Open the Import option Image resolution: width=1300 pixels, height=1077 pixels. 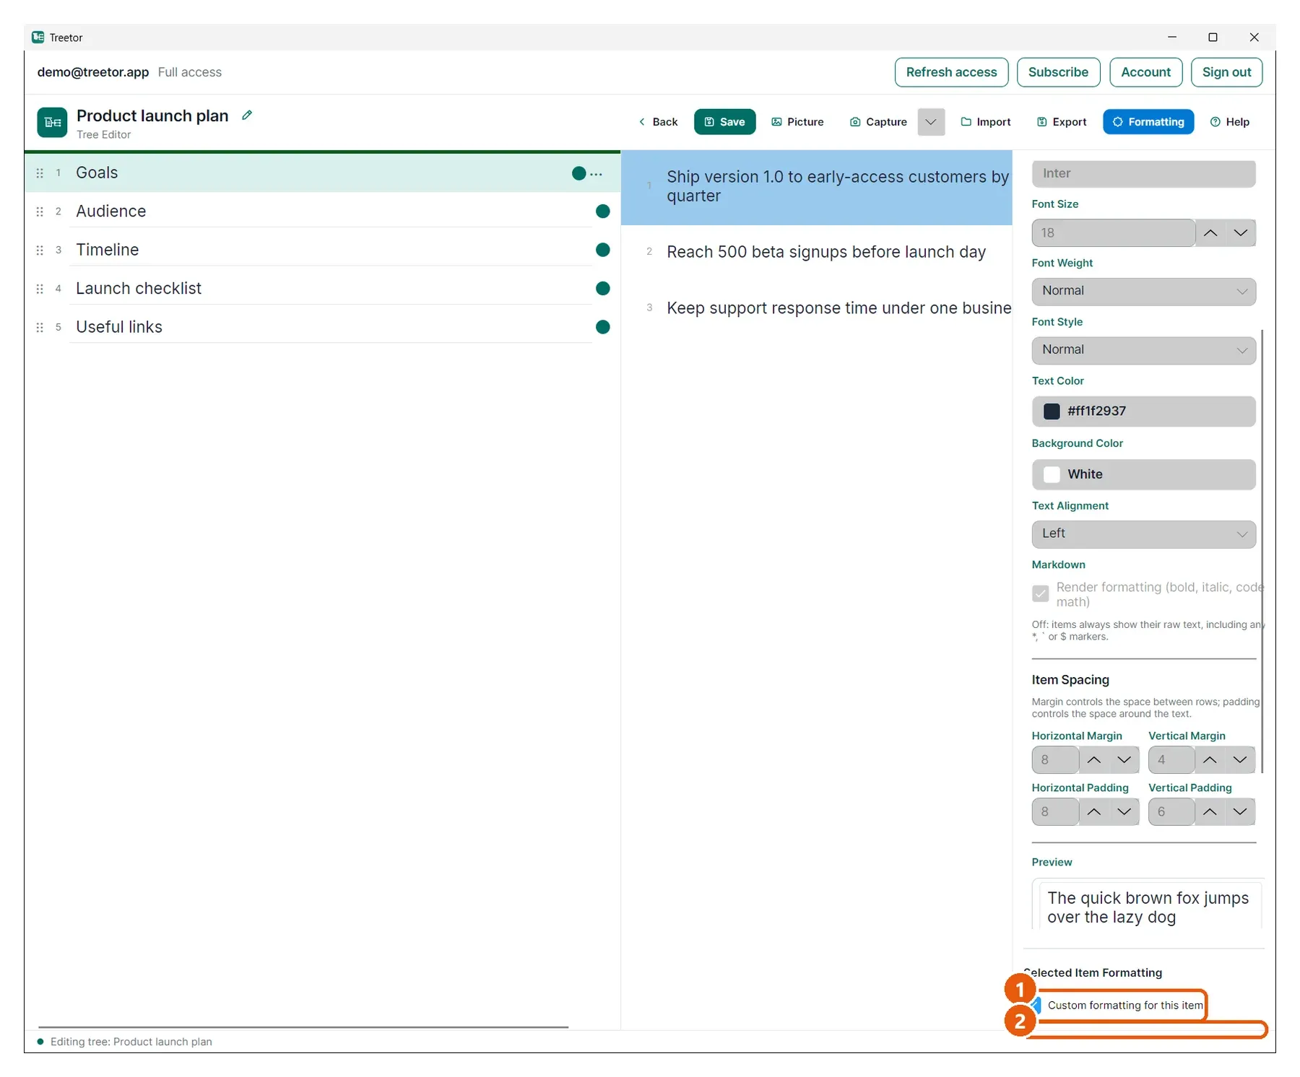click(986, 122)
